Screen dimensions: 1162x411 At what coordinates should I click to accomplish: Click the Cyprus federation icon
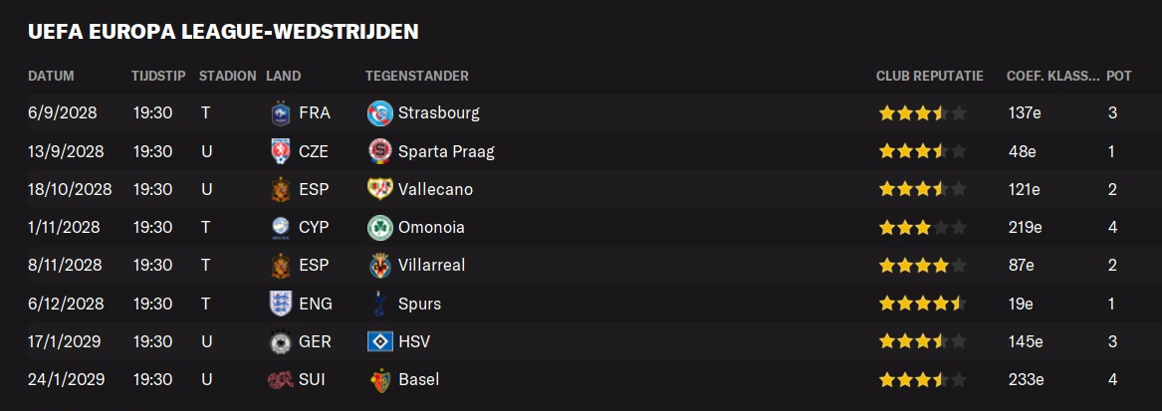coord(281,227)
